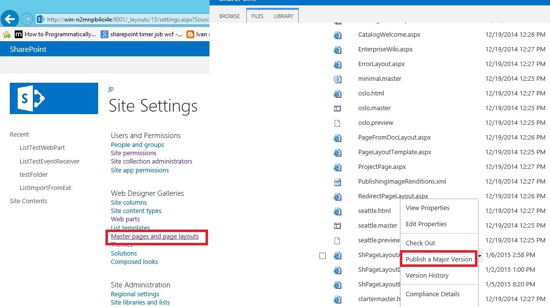
Task: Click the seattle.html file icon
Action: [338, 212]
